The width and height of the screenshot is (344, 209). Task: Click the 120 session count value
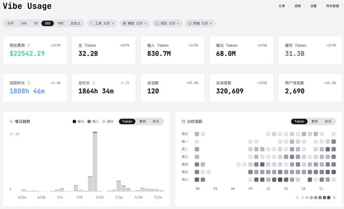coord(153,91)
